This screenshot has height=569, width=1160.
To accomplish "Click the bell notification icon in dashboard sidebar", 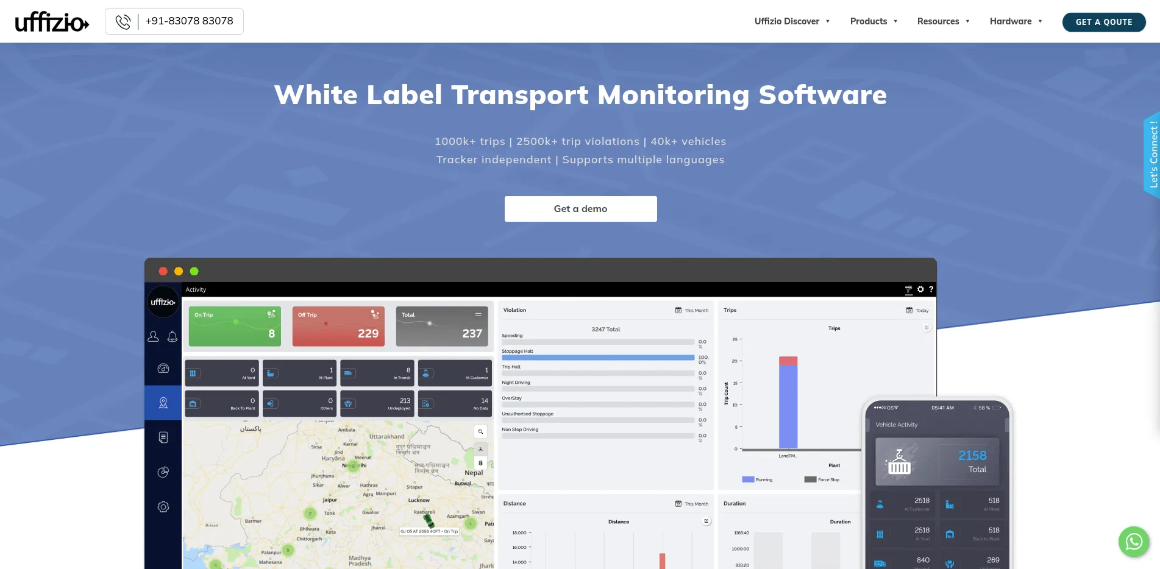I will pyautogui.click(x=173, y=336).
